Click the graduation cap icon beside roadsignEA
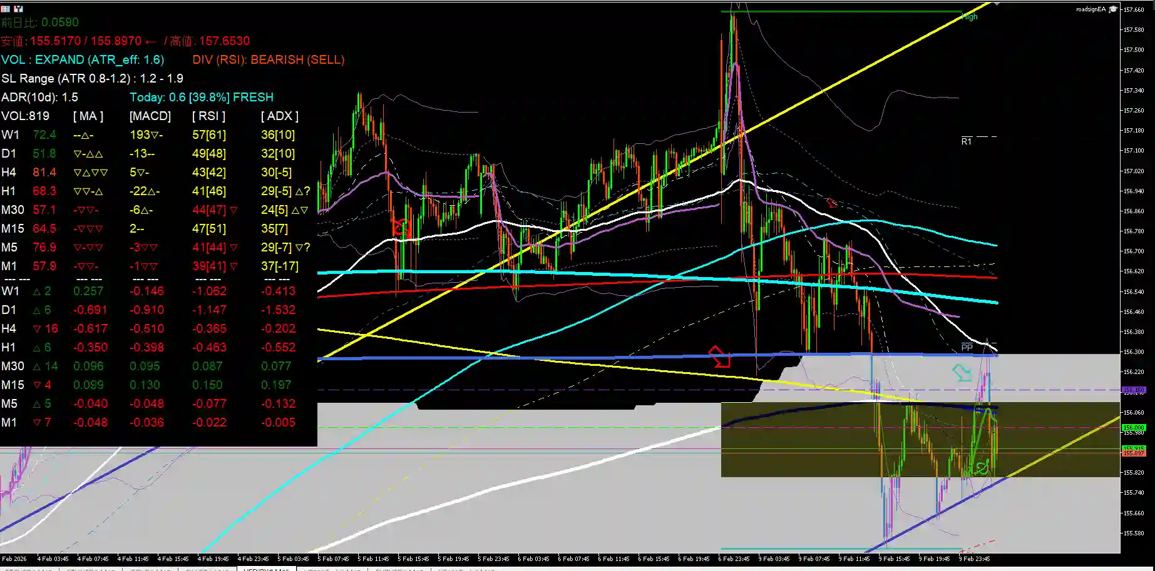The width and height of the screenshot is (1155, 571). click(x=1113, y=9)
